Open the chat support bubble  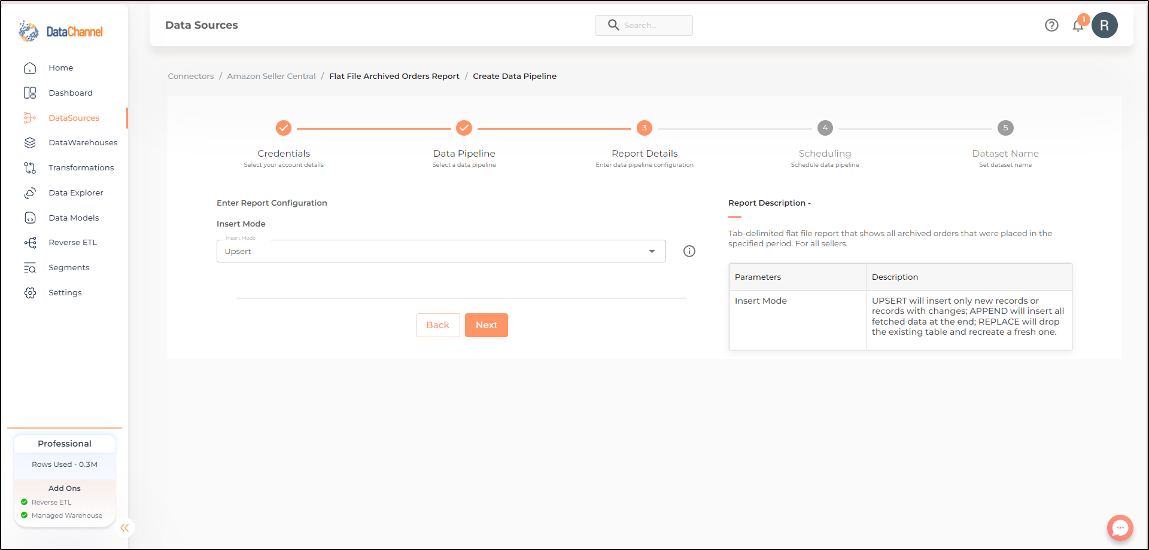point(1120,528)
